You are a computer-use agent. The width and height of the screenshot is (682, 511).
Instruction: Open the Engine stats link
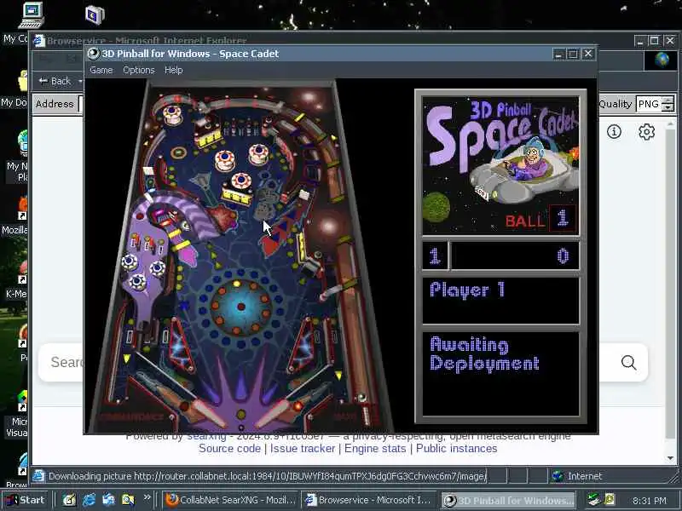(375, 449)
